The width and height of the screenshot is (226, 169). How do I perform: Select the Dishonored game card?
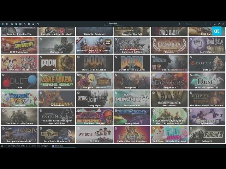coord(57,45)
